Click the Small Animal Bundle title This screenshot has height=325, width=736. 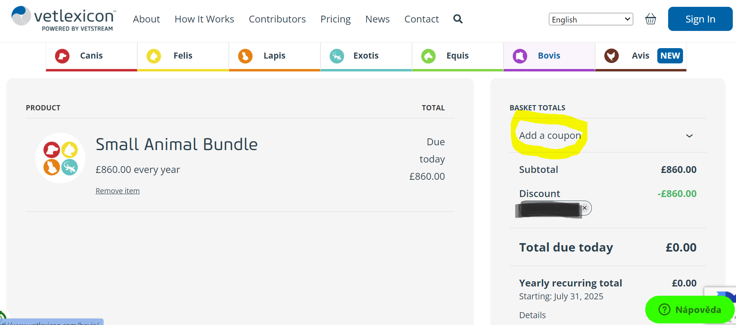177,144
